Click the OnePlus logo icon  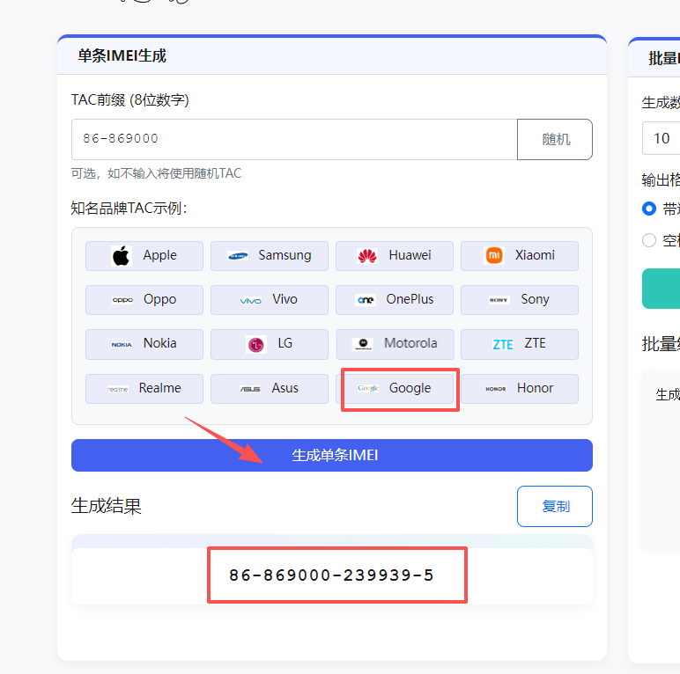[x=366, y=300]
